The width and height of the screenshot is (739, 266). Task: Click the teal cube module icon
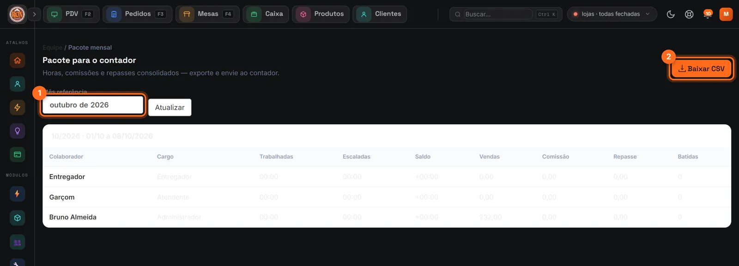click(18, 218)
